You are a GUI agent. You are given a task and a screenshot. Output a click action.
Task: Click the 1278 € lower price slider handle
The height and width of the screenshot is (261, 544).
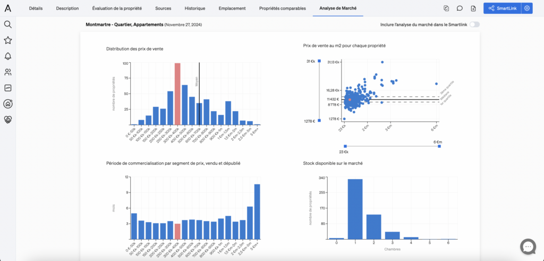[x=319, y=121]
